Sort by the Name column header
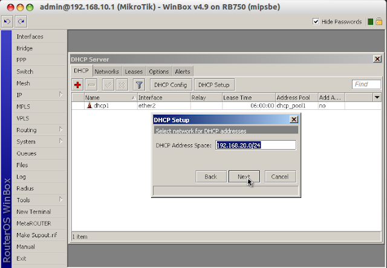This screenshot has height=268, width=387. click(x=111, y=98)
